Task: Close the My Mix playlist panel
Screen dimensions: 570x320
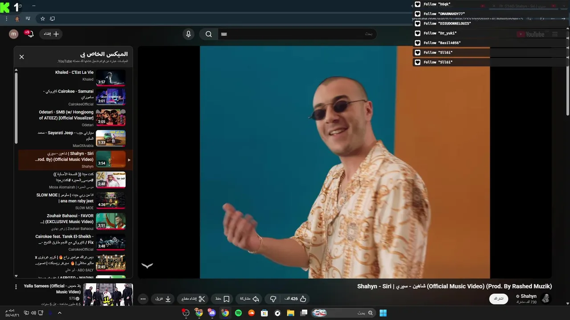Action: (x=21, y=56)
